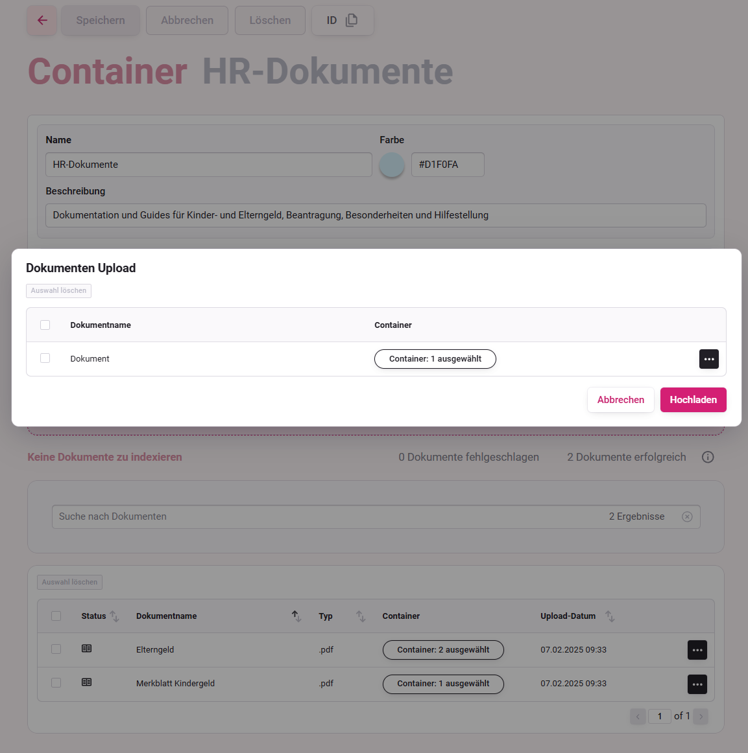
Task: Click the back arrow icon
Action: [42, 20]
